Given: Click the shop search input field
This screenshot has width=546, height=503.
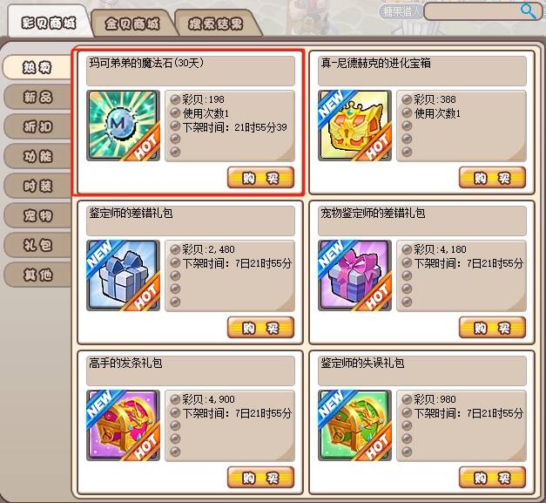Looking at the screenshot, I should coord(472,11).
